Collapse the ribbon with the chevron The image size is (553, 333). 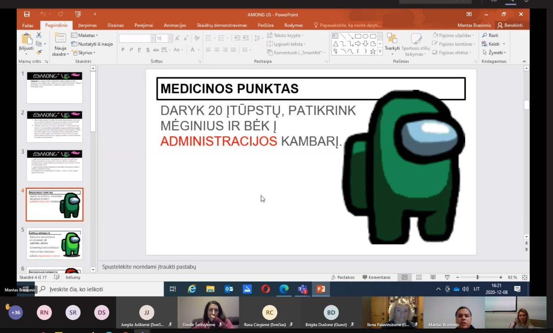pyautogui.click(x=524, y=62)
